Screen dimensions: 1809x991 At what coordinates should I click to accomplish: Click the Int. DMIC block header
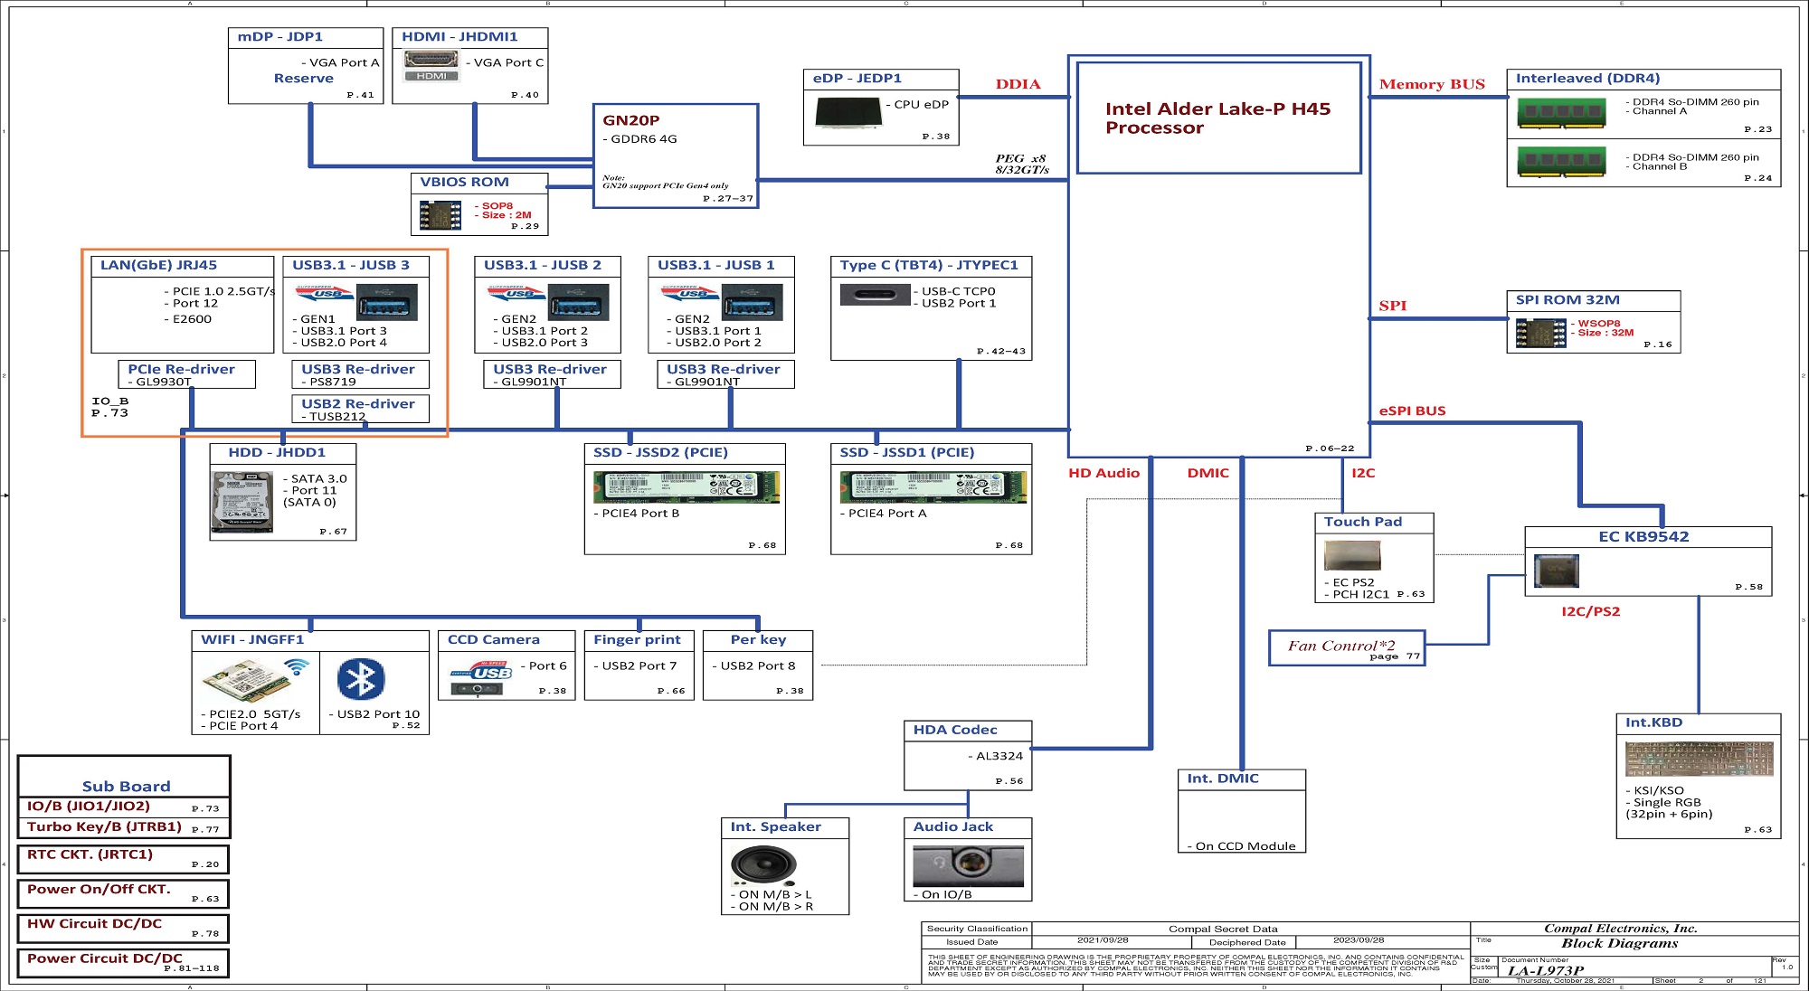1242,779
